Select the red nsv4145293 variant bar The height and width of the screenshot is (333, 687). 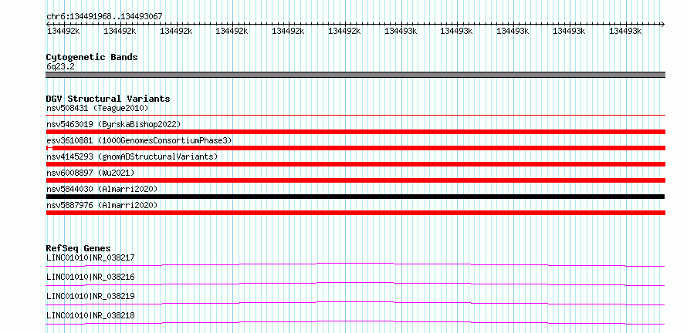(x=355, y=164)
